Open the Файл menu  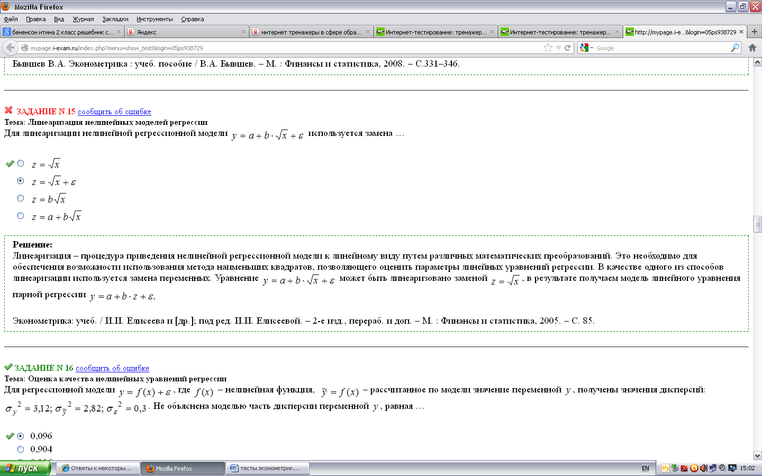pos(11,19)
